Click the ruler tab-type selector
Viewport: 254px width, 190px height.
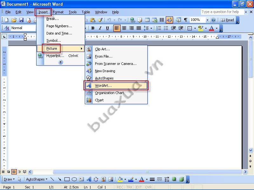pos(4,36)
